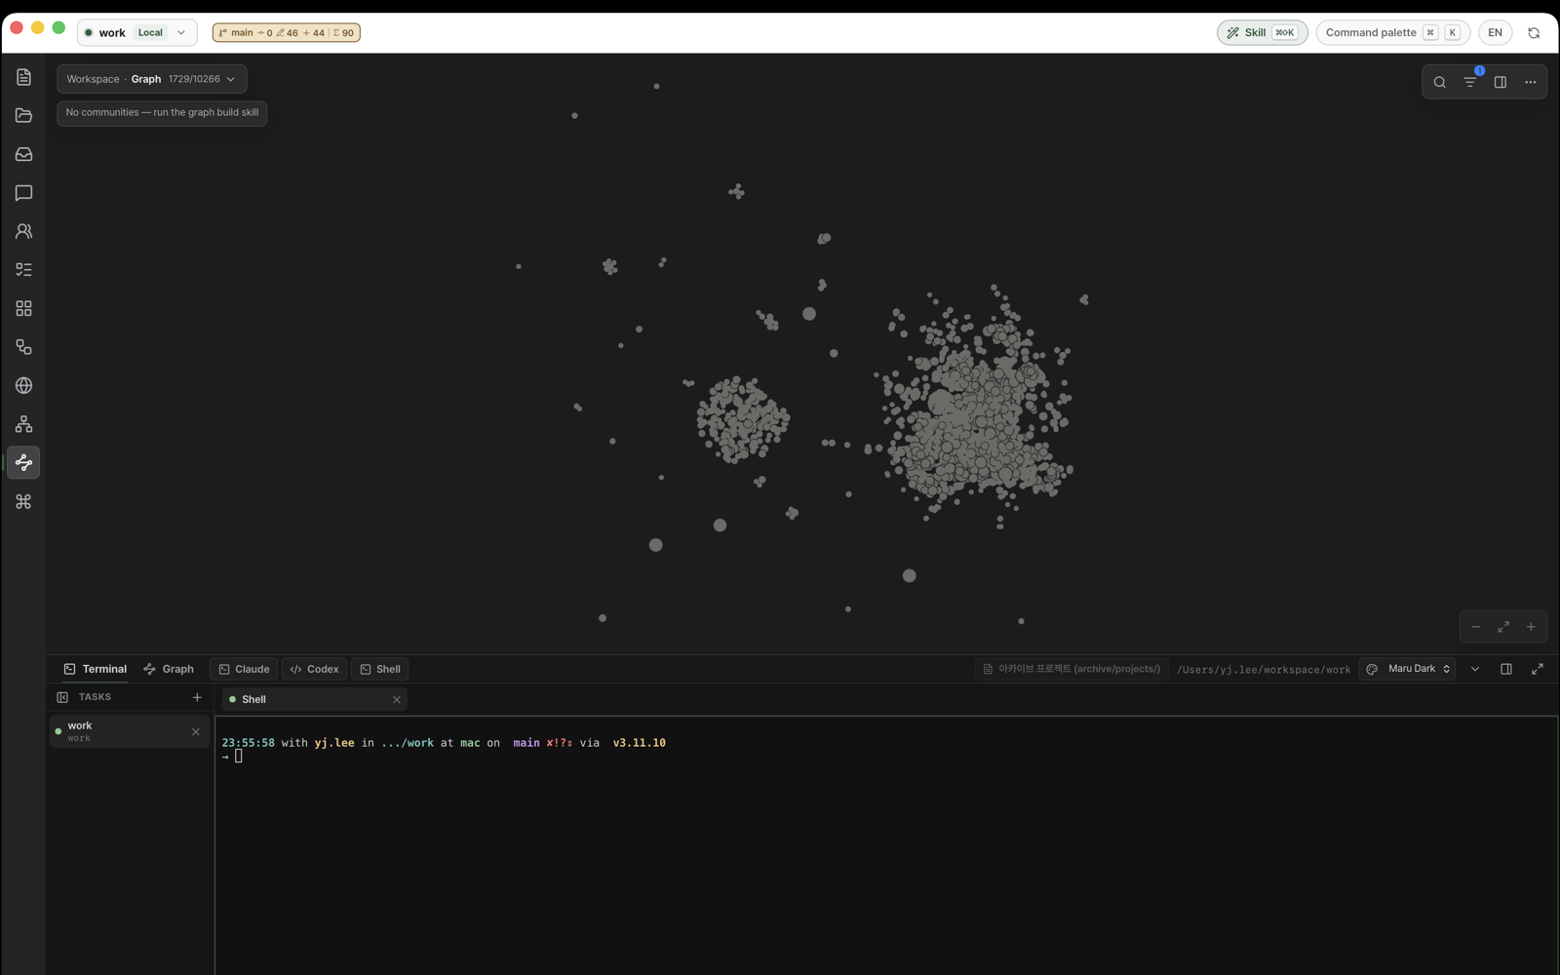This screenshot has width=1560, height=975.
Task: Open the graph more options ellipsis
Action: coord(1530,82)
